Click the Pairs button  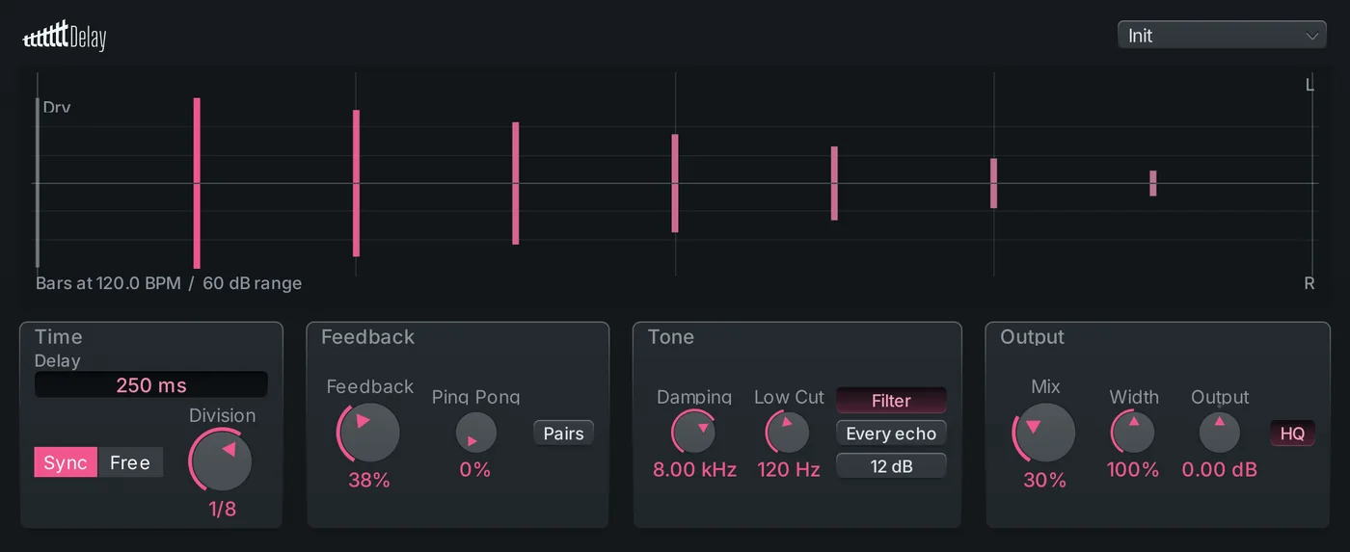click(x=563, y=434)
